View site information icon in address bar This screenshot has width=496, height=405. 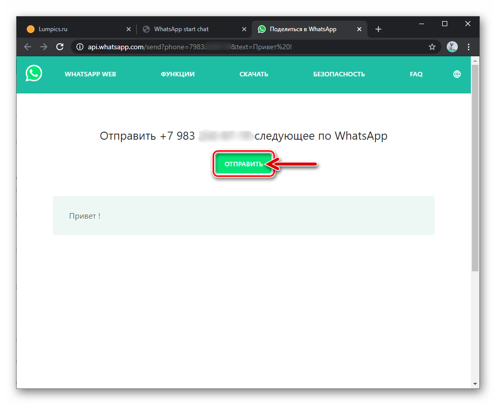click(80, 47)
